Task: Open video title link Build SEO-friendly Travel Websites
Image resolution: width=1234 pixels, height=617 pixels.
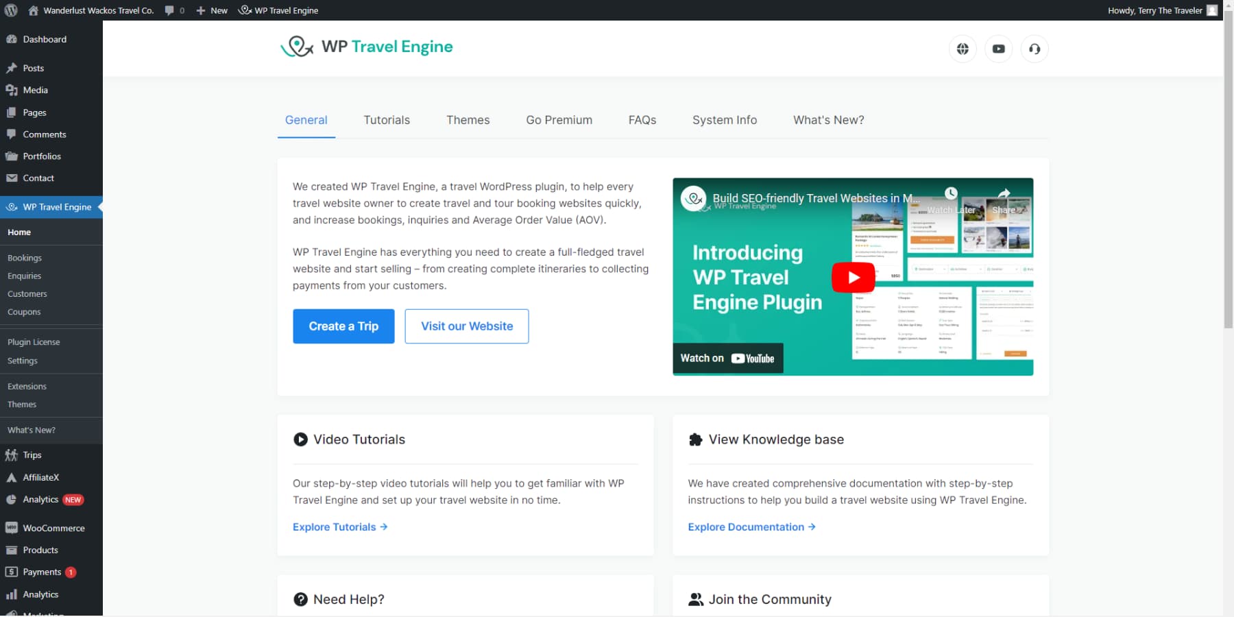Action: 816,198
